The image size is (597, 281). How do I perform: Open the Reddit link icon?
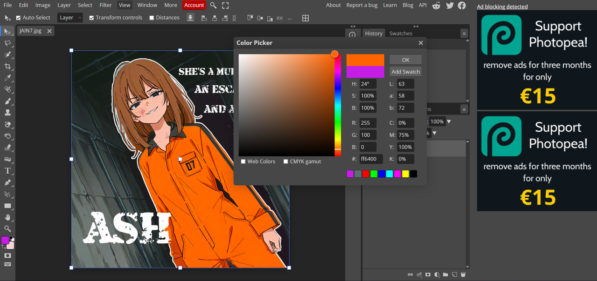[437, 5]
